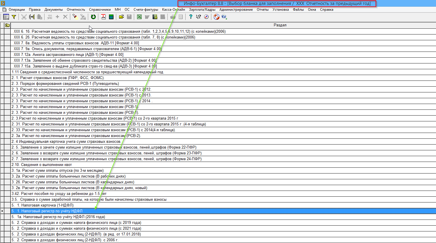Click the printer icon in toolbar
Image resolution: width=436 pixels, height=243 pixels.
coord(173,17)
